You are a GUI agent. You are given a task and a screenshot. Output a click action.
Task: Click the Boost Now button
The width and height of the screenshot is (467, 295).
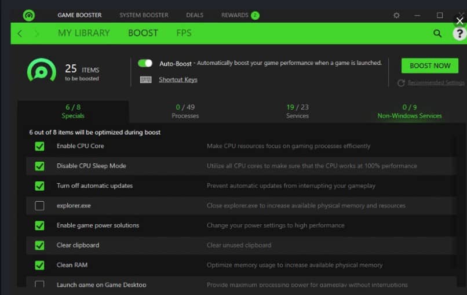[430, 65]
